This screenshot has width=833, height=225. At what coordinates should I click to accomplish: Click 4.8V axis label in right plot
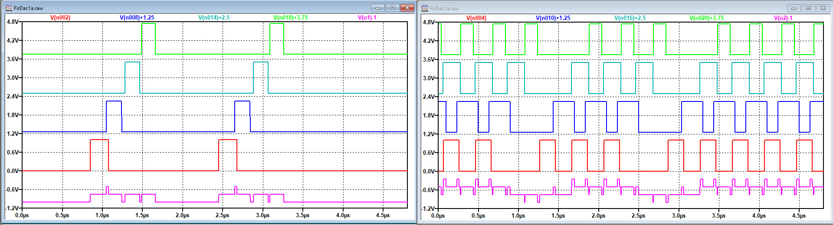pos(429,22)
